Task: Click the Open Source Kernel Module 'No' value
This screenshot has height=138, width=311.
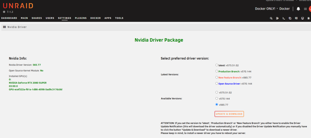Action: tap(42, 71)
